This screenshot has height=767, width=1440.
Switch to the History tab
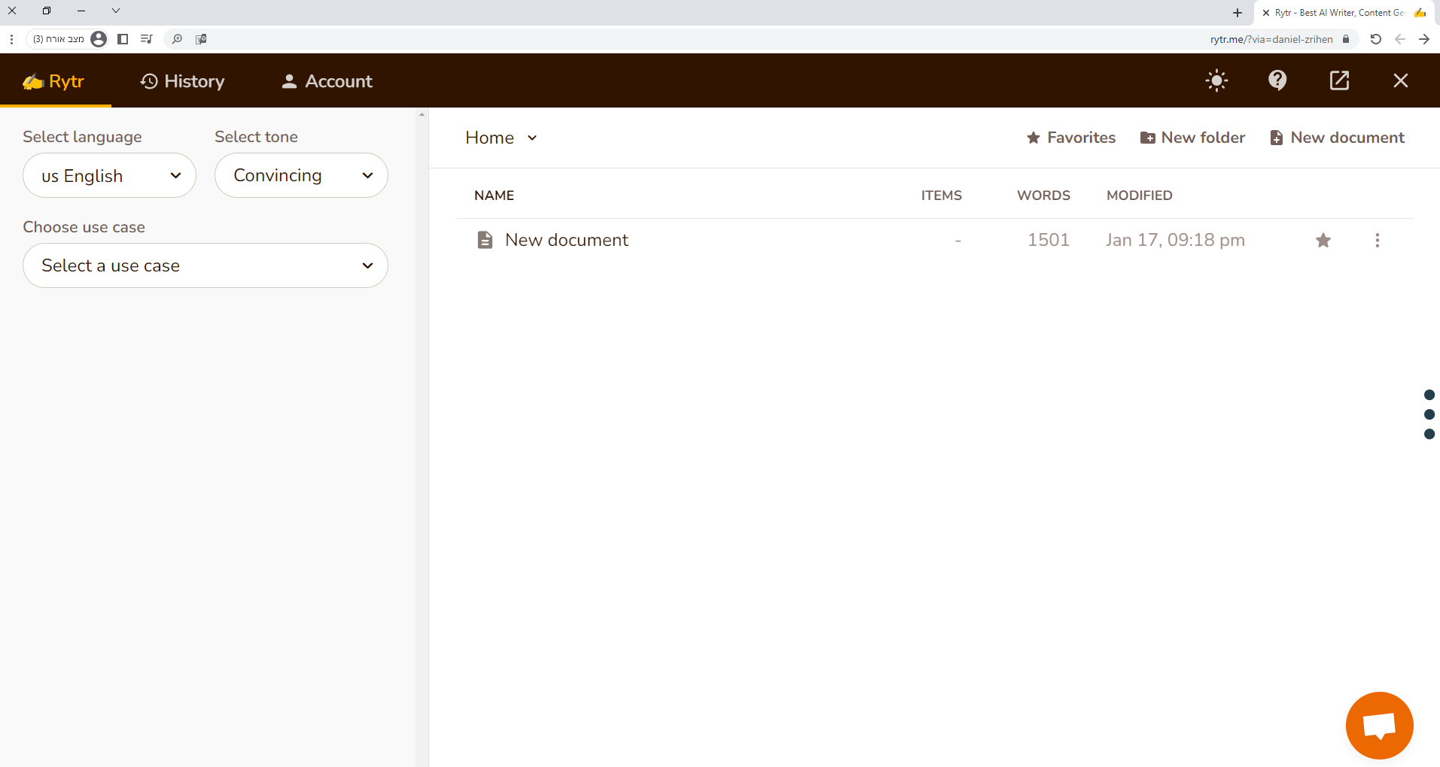tap(182, 81)
